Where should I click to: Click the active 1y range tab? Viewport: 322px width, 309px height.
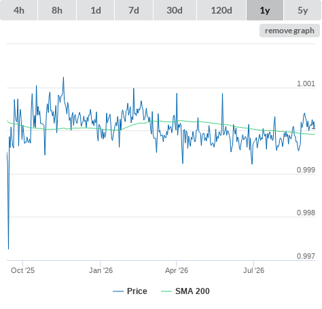click(265, 10)
